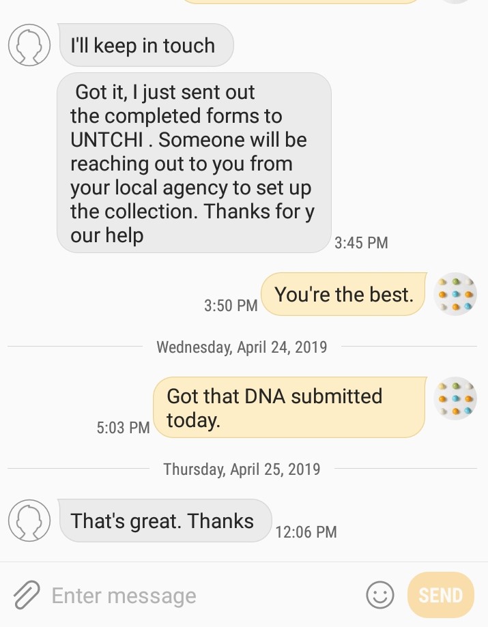The image size is (488, 627).
Task: Tap the 3:45 PM timestamp
Action: (361, 243)
